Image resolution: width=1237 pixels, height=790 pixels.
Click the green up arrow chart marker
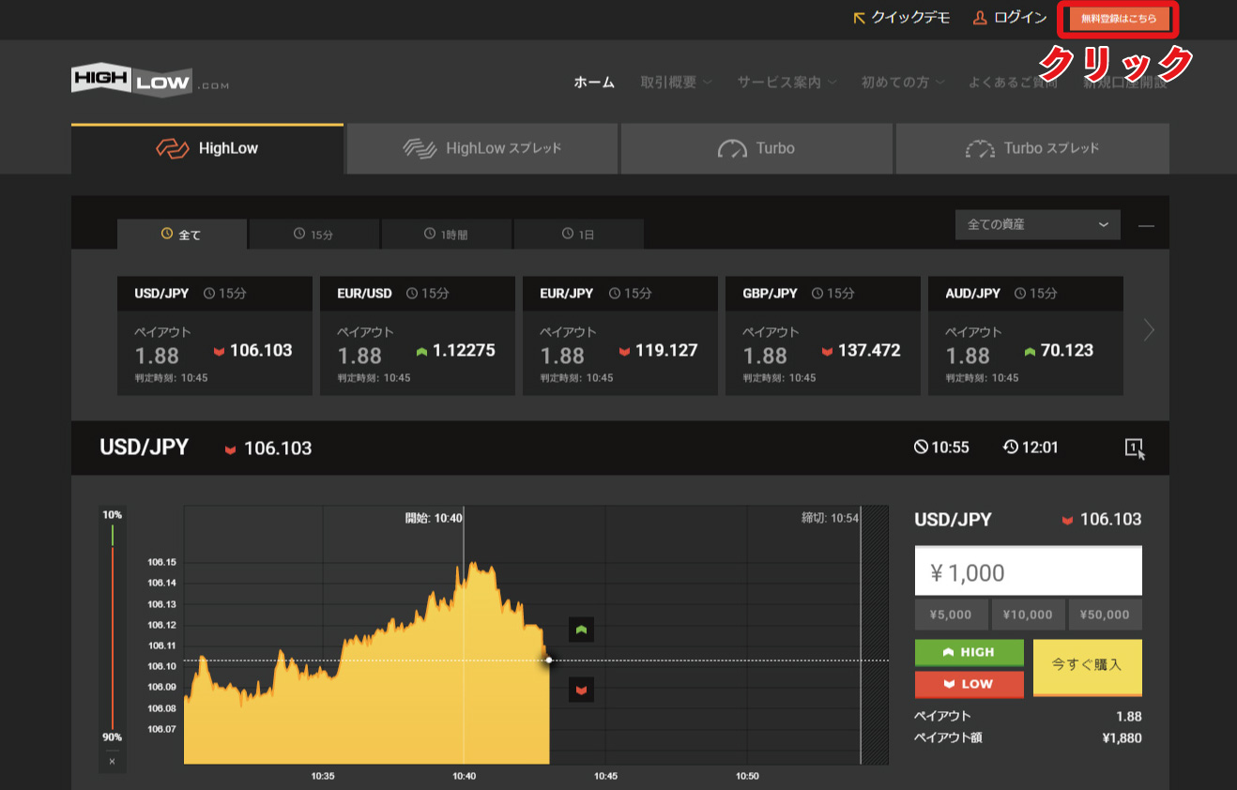coord(582,630)
